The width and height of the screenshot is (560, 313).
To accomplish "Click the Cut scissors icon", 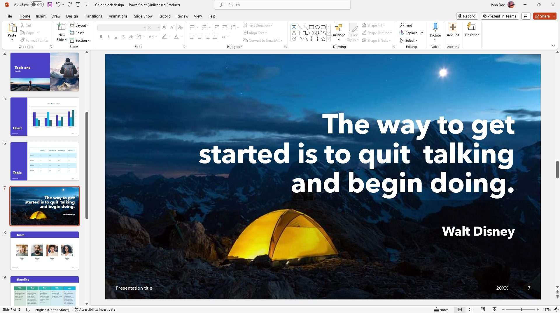I will point(22,25).
